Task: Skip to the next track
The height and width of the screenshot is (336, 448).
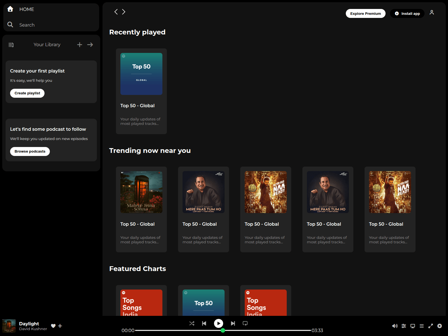Action: [233, 323]
